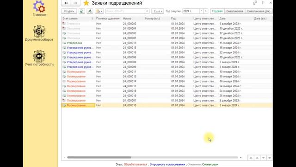Image resolution: width=296 pixels, height=167 pixels.
Task: Copy link via the chain icon
Action: point(255,3)
